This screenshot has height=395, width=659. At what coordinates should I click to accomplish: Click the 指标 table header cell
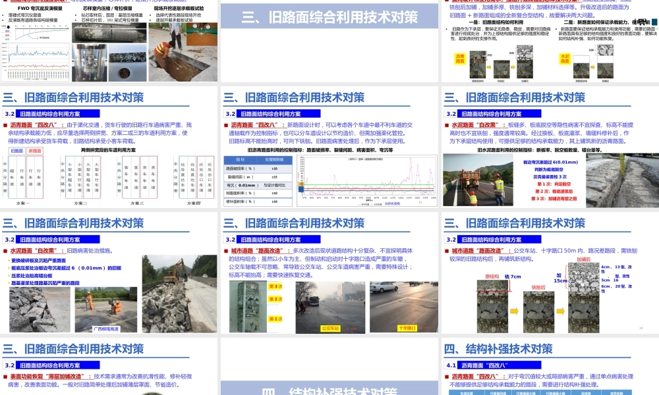[241, 159]
